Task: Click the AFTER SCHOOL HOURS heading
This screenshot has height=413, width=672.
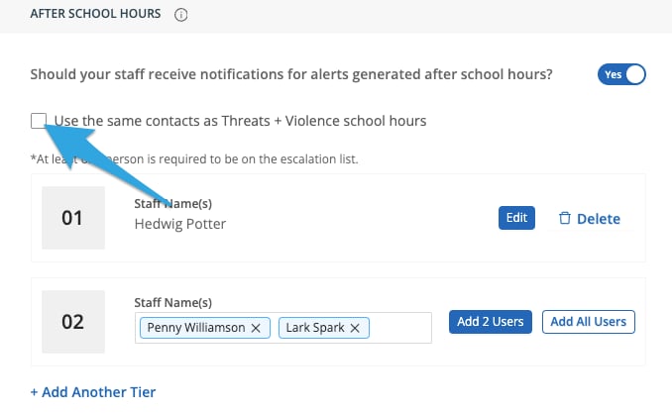Action: click(x=95, y=14)
